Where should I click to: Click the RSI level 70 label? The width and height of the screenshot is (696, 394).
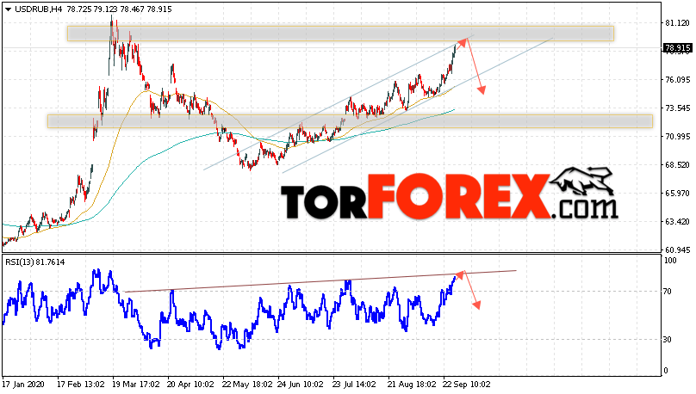click(x=668, y=292)
